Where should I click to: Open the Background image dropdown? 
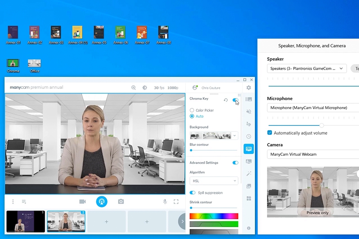214,135
